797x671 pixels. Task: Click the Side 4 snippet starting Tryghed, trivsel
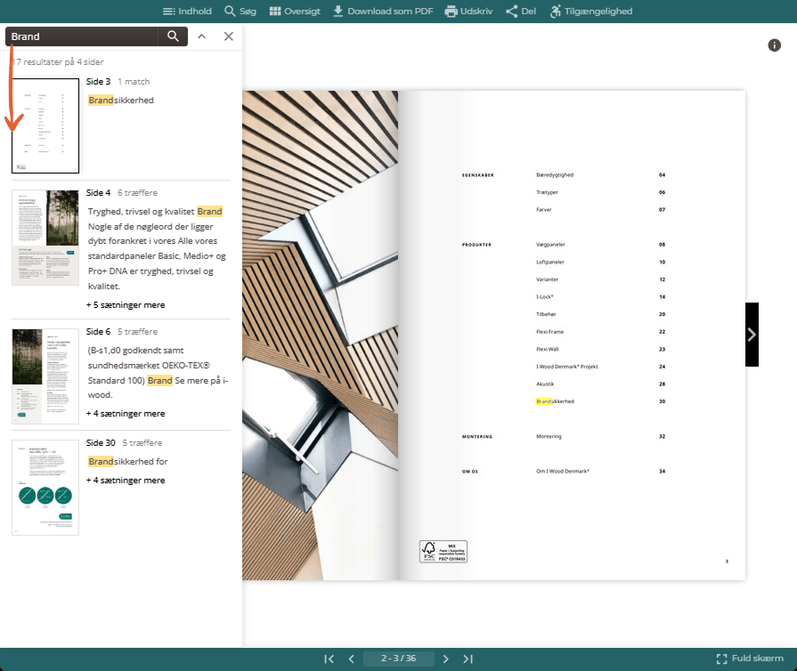click(157, 248)
